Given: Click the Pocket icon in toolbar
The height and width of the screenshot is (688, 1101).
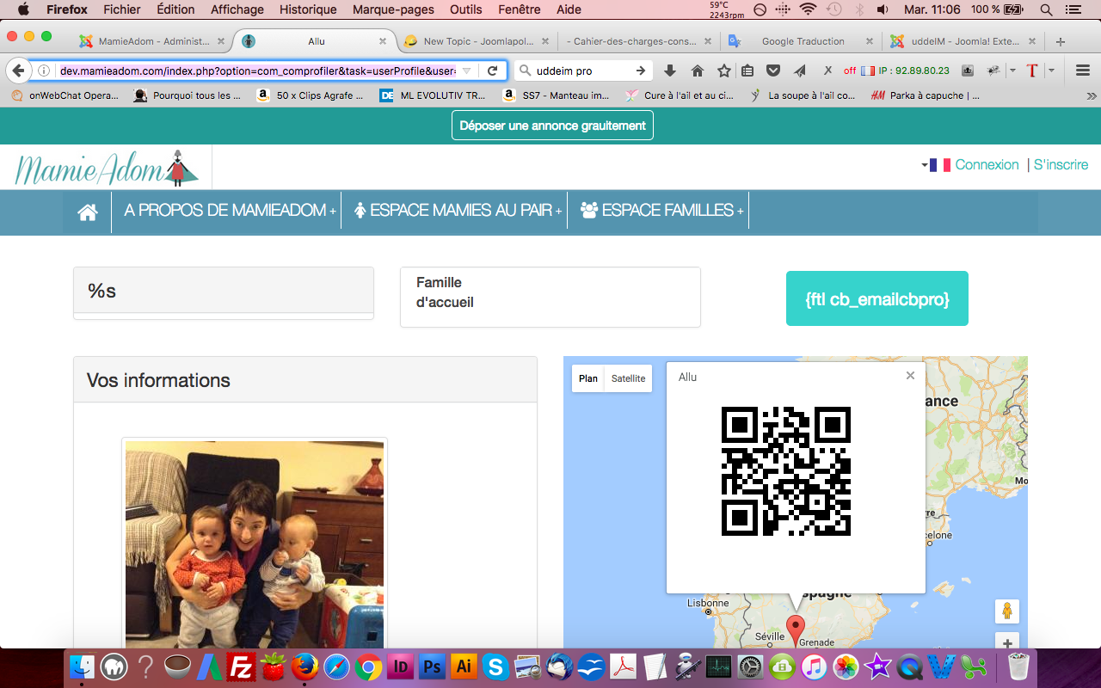Looking at the screenshot, I should coord(773,71).
